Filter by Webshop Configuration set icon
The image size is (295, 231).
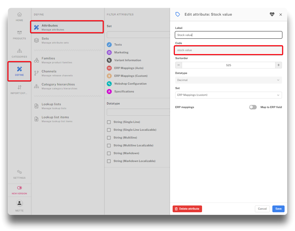109,84
